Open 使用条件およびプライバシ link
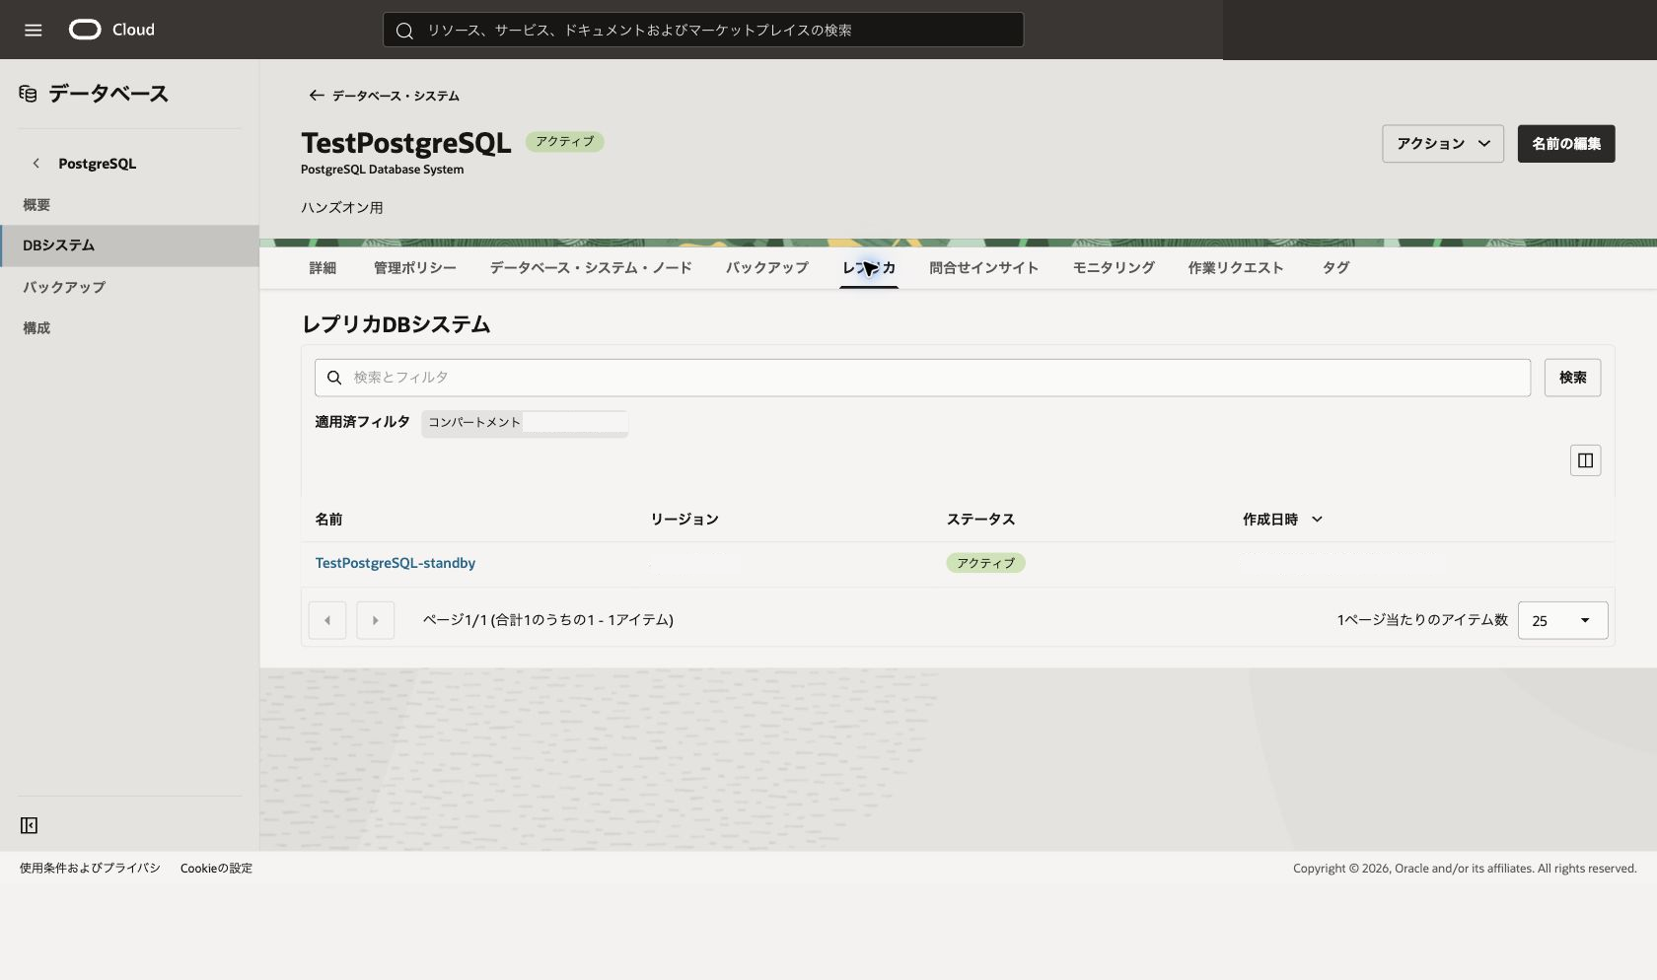This screenshot has height=980, width=1657. 90,869
